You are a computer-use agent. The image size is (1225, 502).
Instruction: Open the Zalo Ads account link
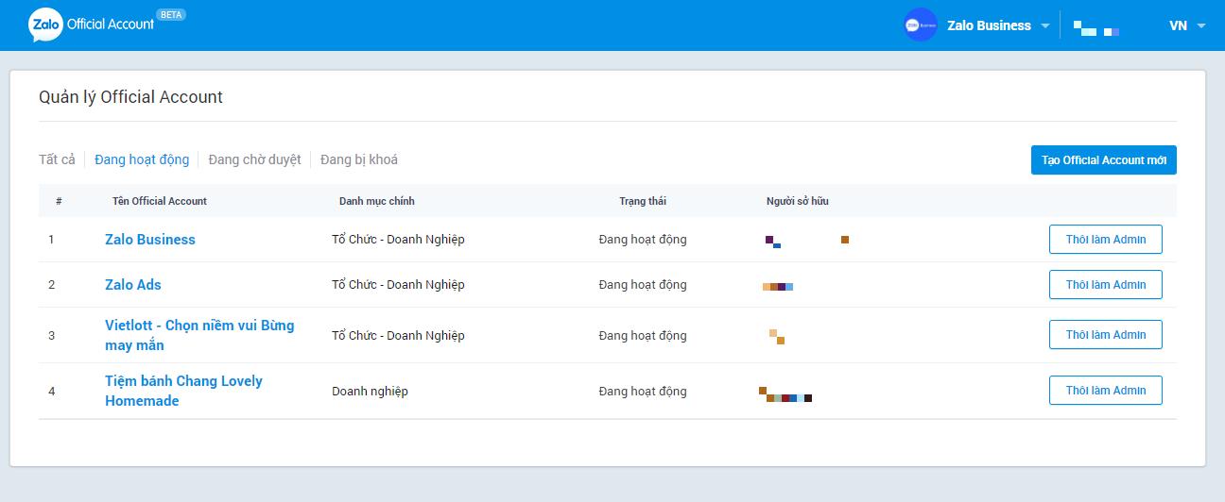[x=133, y=285]
